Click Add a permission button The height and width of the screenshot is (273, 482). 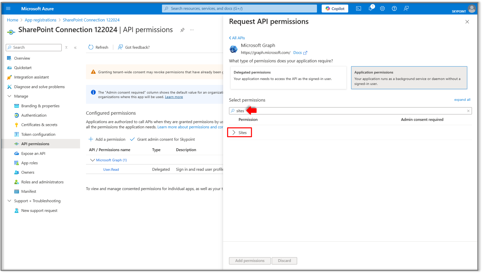click(x=107, y=139)
